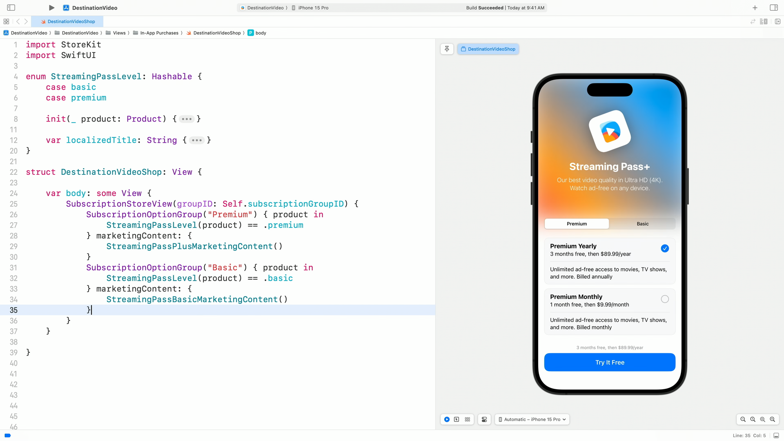Enable live preview mode button
Screen dimensions: 784x441
click(x=447, y=419)
